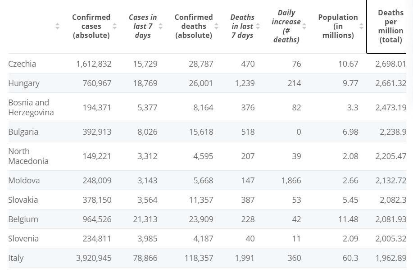The height and width of the screenshot is (273, 413).
Task: Sort by Population (in millions) arrows
Action: pyautogui.click(x=361, y=26)
